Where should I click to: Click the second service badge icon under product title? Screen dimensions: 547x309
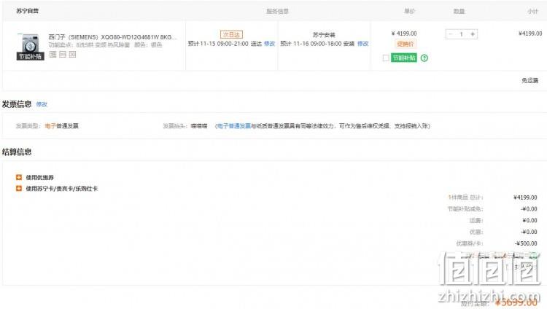click(x=63, y=54)
